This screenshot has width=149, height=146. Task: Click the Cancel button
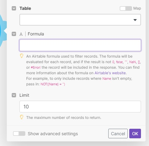point(118,134)
